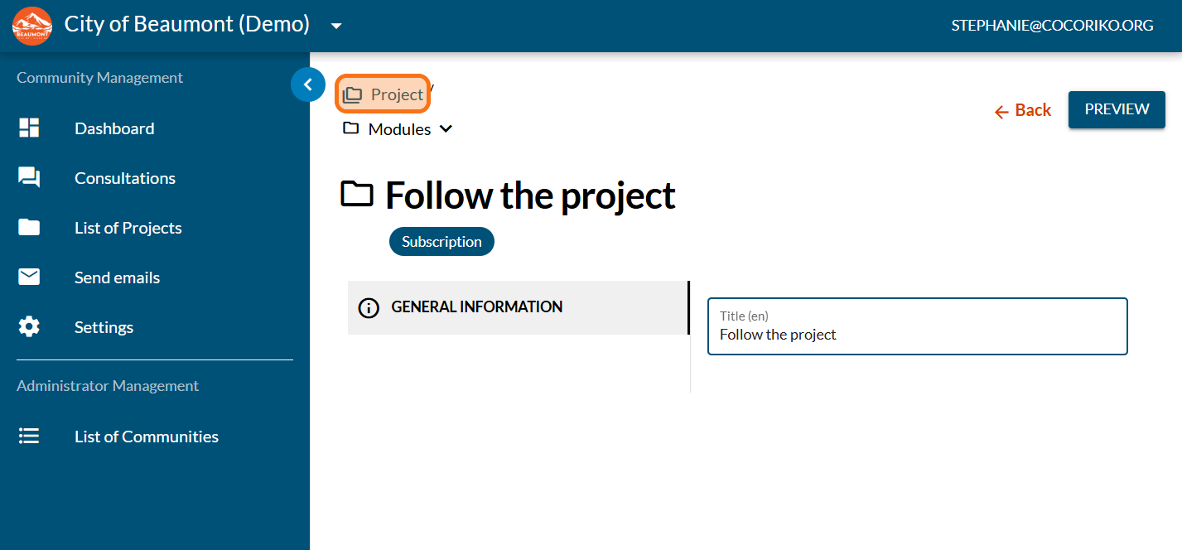Click the List of Communities list icon
The image size is (1182, 550).
[29, 437]
